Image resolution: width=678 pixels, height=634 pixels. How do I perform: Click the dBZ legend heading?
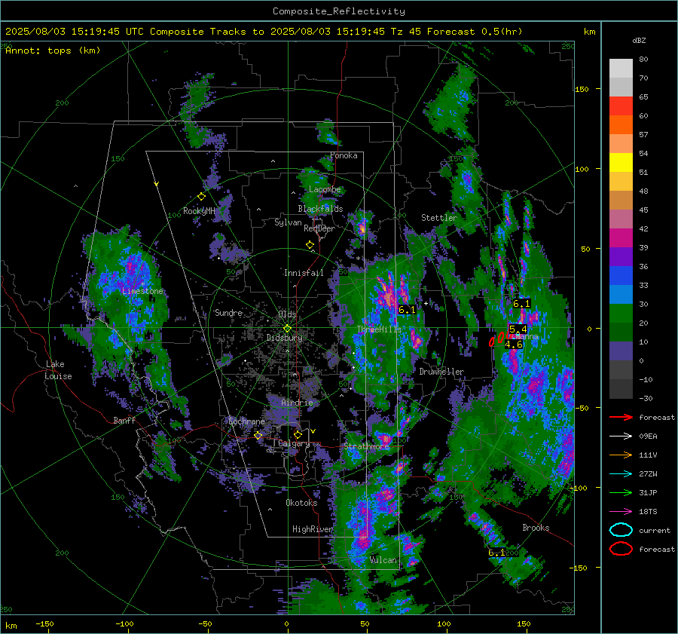pyautogui.click(x=639, y=40)
